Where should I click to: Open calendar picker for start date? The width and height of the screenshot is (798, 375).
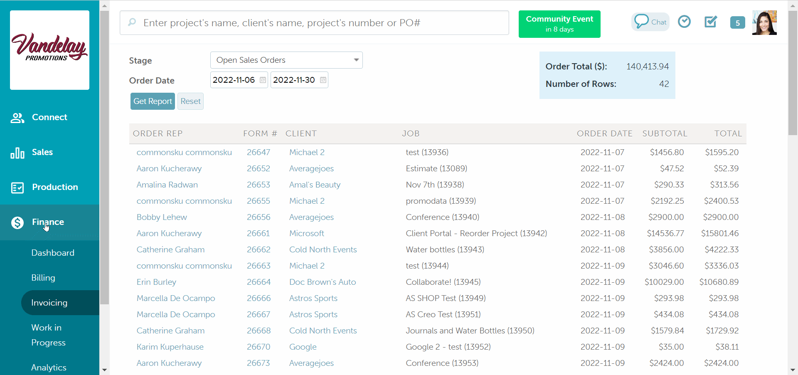point(263,80)
